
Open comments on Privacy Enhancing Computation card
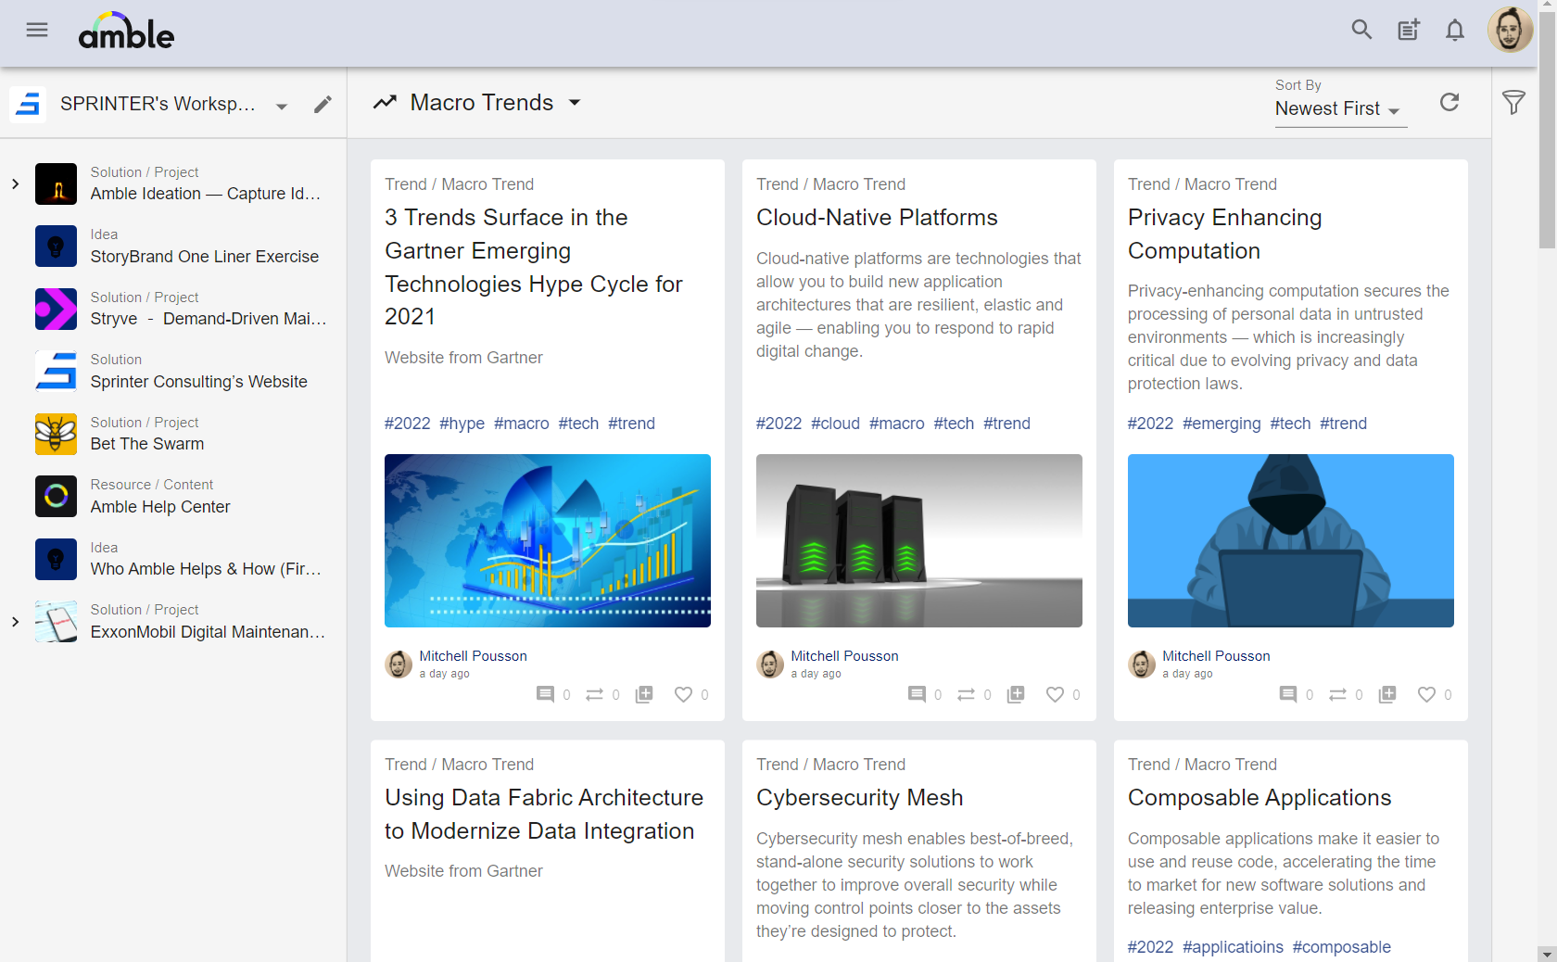coord(1289,694)
